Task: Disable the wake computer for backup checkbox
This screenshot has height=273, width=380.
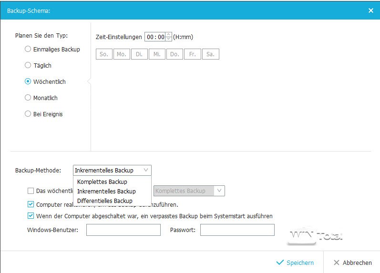Action: 31,204
